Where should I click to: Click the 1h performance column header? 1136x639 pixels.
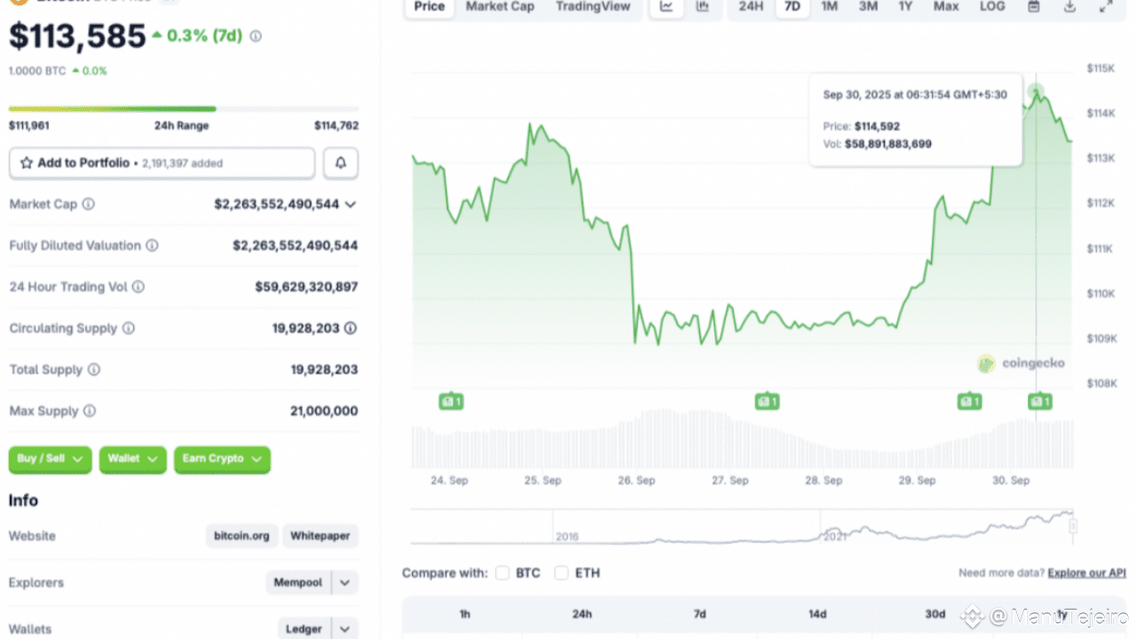pyautogui.click(x=465, y=614)
